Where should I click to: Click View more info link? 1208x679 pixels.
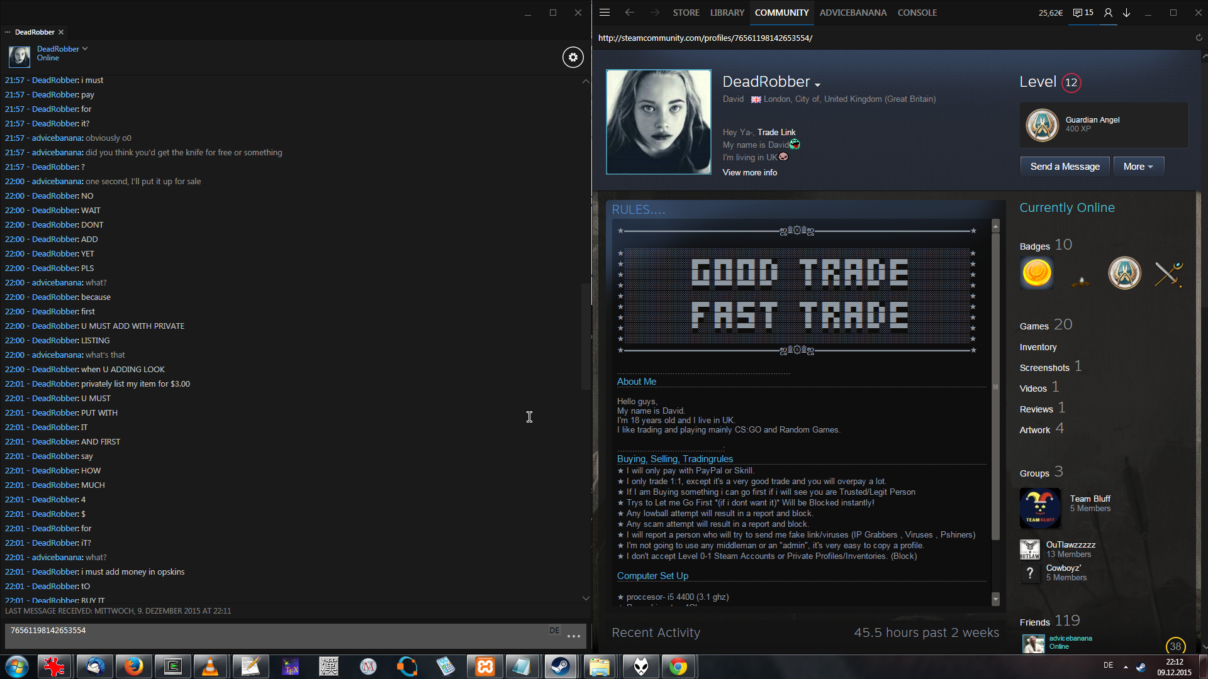[749, 172]
